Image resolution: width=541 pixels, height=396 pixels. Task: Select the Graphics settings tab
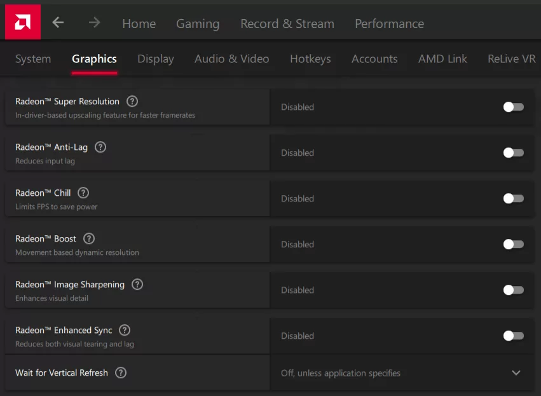click(x=94, y=59)
